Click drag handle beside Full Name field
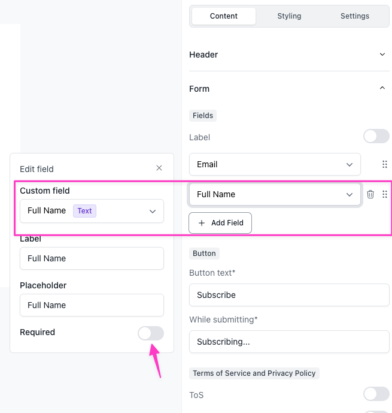The height and width of the screenshot is (413, 392). 385,194
